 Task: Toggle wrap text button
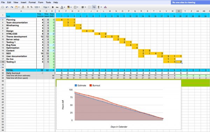[x=94, y=7]
